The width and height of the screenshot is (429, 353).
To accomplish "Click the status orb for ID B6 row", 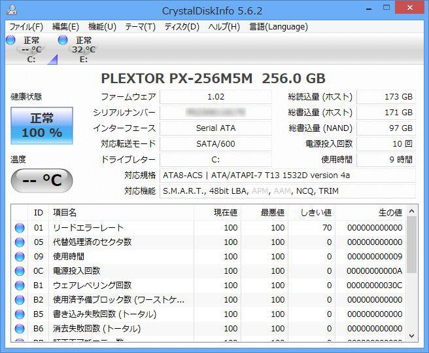I will [x=20, y=329].
